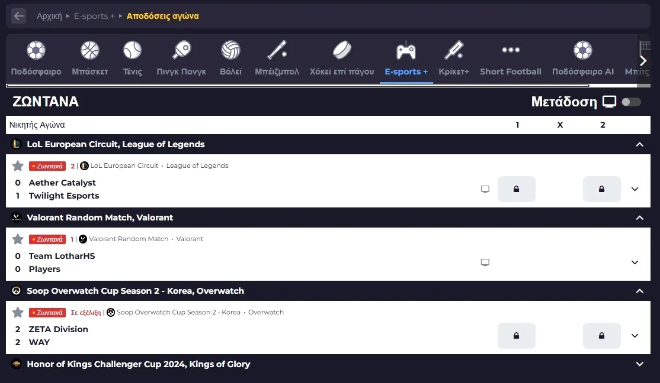The image size is (660, 383).
Task: Click locked odds 1 for ZETA Division
Action: pyautogui.click(x=517, y=336)
